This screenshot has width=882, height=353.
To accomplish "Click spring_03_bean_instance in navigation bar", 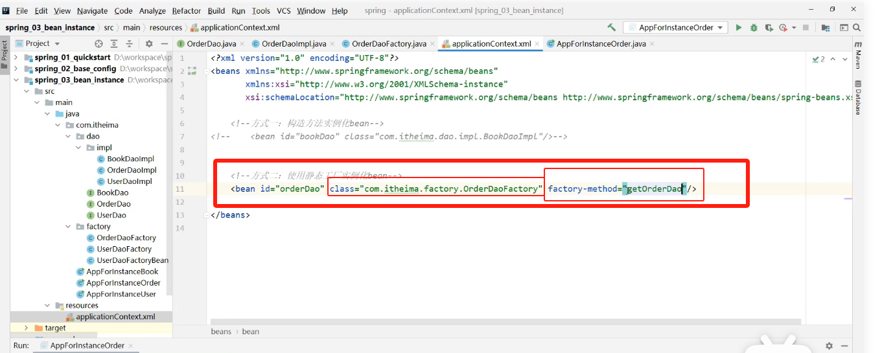I will click(50, 28).
